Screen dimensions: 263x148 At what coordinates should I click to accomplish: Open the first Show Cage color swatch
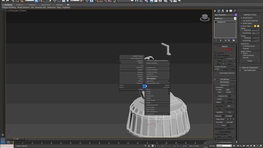[255, 26]
